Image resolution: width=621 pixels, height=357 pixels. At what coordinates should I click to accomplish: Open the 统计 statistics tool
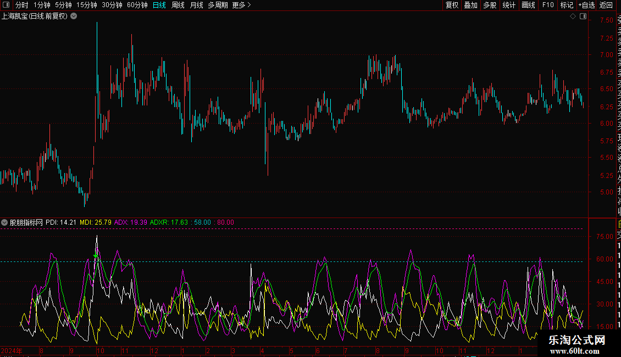(x=509, y=5)
